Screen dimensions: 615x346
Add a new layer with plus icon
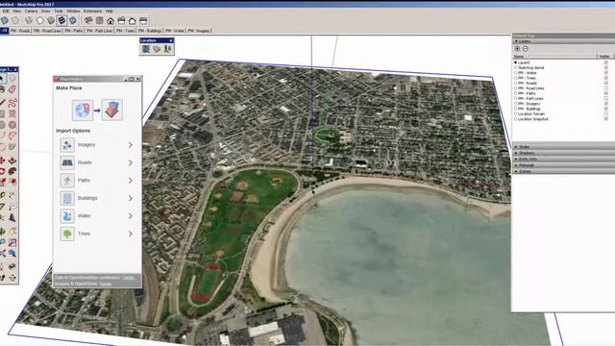(517, 49)
